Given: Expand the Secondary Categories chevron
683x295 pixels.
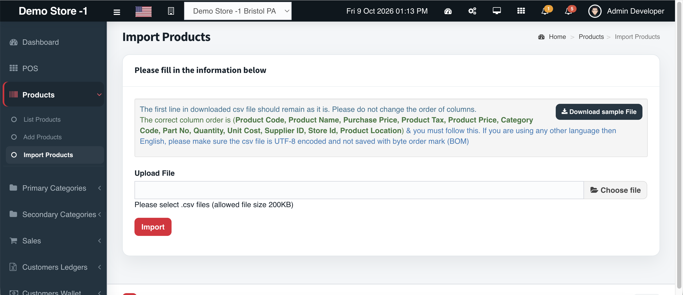Looking at the screenshot, I should (x=100, y=214).
